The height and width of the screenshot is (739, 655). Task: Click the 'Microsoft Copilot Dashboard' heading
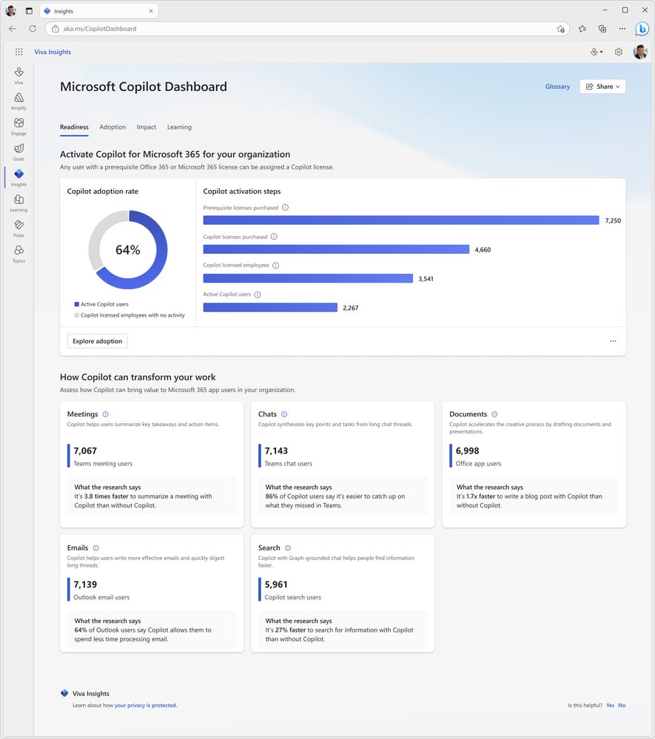point(144,87)
